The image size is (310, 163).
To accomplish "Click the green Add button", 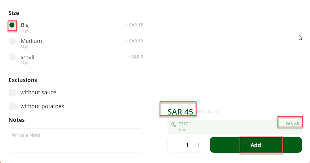I will 256,145.
